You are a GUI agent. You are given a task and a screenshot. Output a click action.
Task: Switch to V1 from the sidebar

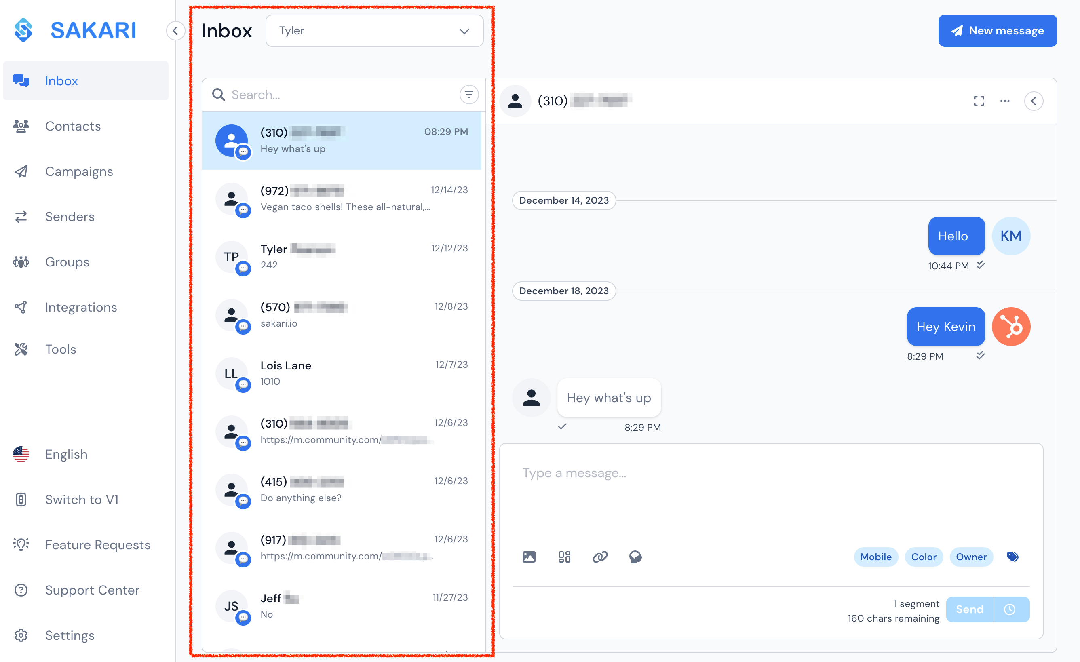click(82, 500)
